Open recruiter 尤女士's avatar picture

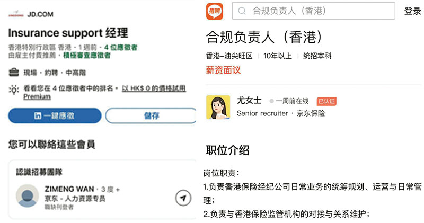(218, 107)
